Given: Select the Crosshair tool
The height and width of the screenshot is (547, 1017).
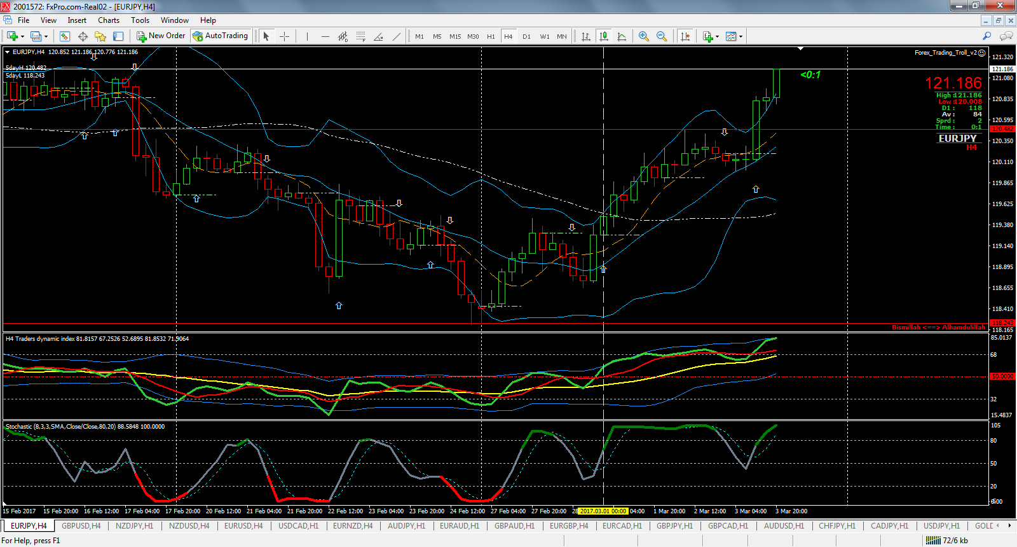Looking at the screenshot, I should pos(284,36).
